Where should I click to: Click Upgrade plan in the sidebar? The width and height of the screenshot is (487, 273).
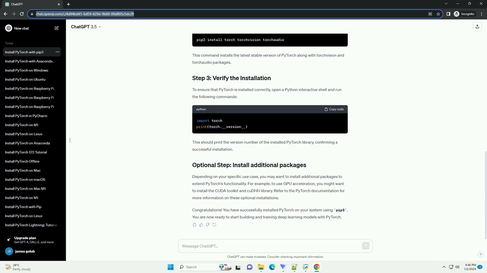pyautogui.click(x=32, y=240)
